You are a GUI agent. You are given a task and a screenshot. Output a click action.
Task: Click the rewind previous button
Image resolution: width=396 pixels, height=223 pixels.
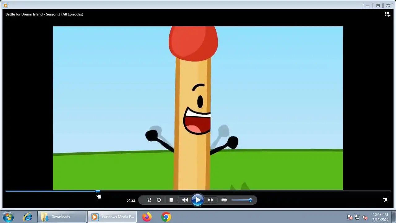(185, 200)
